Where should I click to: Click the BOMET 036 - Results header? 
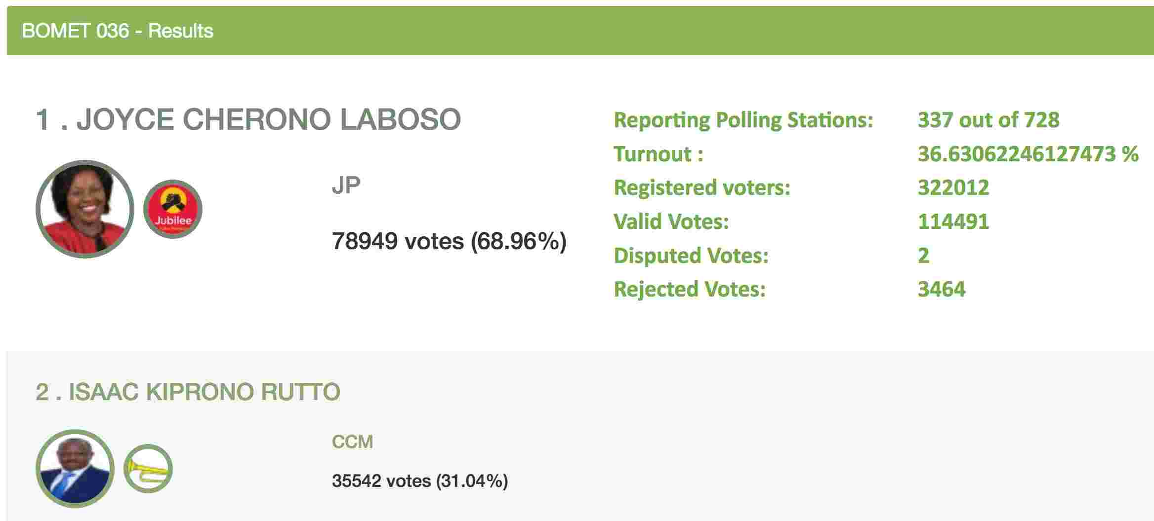[118, 31]
